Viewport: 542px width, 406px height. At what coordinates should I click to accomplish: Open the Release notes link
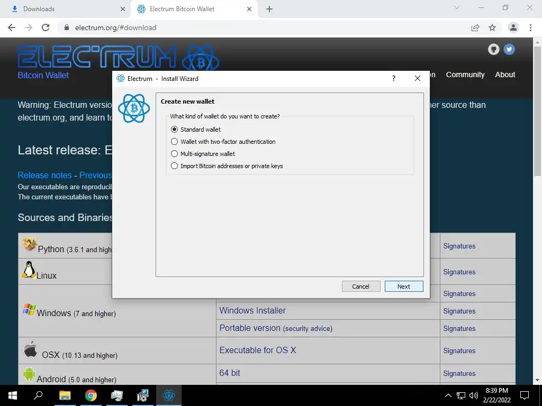tap(44, 175)
